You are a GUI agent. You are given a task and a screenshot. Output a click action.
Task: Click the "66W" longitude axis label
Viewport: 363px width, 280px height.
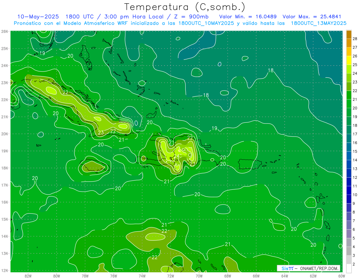(x=256, y=276)
